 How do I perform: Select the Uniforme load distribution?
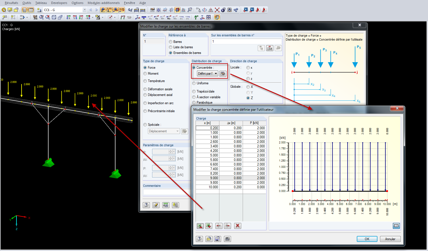194,83
